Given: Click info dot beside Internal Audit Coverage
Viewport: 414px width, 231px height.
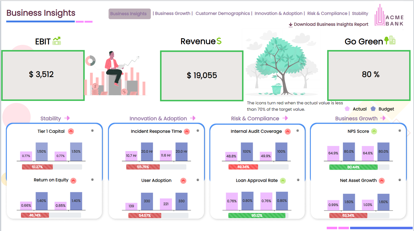Looking at the screenshot, I should pos(298,131).
